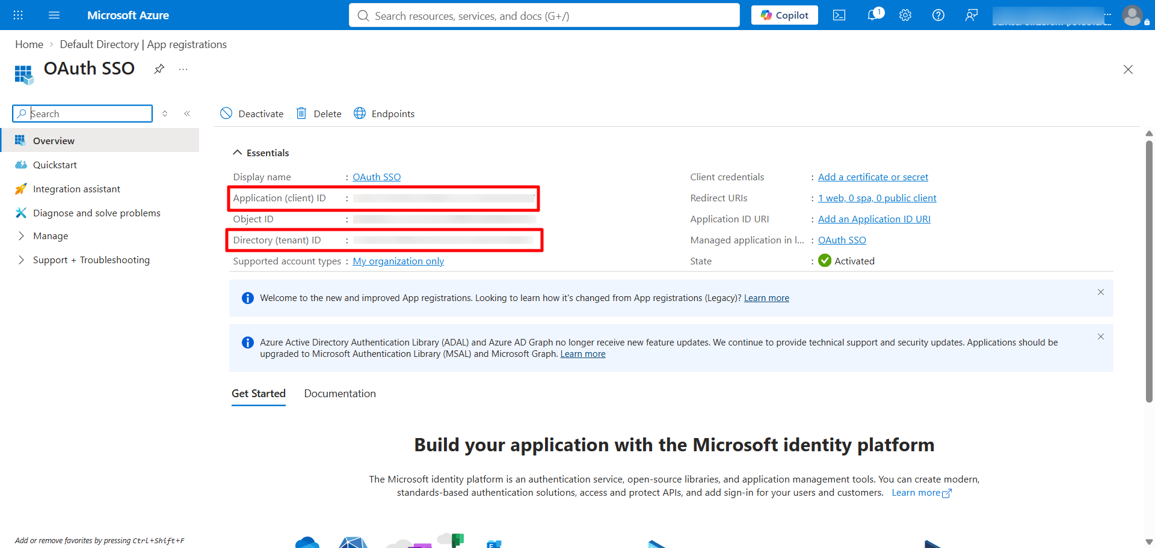Image resolution: width=1155 pixels, height=548 pixels.
Task: Click Learn more in ADAL banner
Action: 583,354
